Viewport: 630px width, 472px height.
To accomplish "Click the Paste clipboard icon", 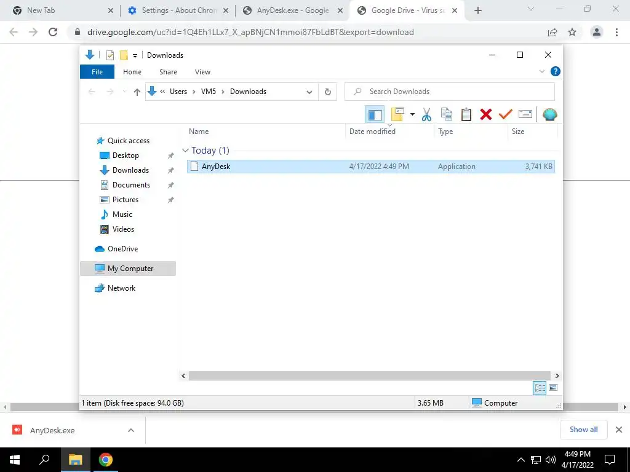I will 466,114.
